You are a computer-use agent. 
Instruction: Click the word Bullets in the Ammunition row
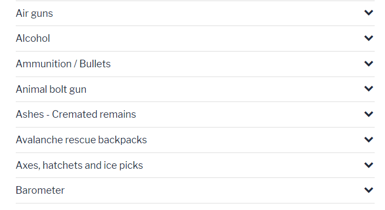[x=95, y=64]
